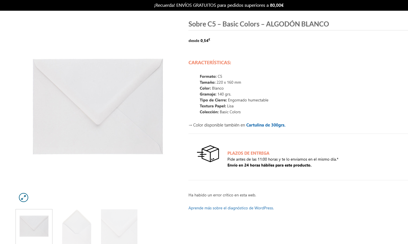Click the Gramaje 140 grs. line
Viewport: 408px width, 244px height.
(x=215, y=94)
